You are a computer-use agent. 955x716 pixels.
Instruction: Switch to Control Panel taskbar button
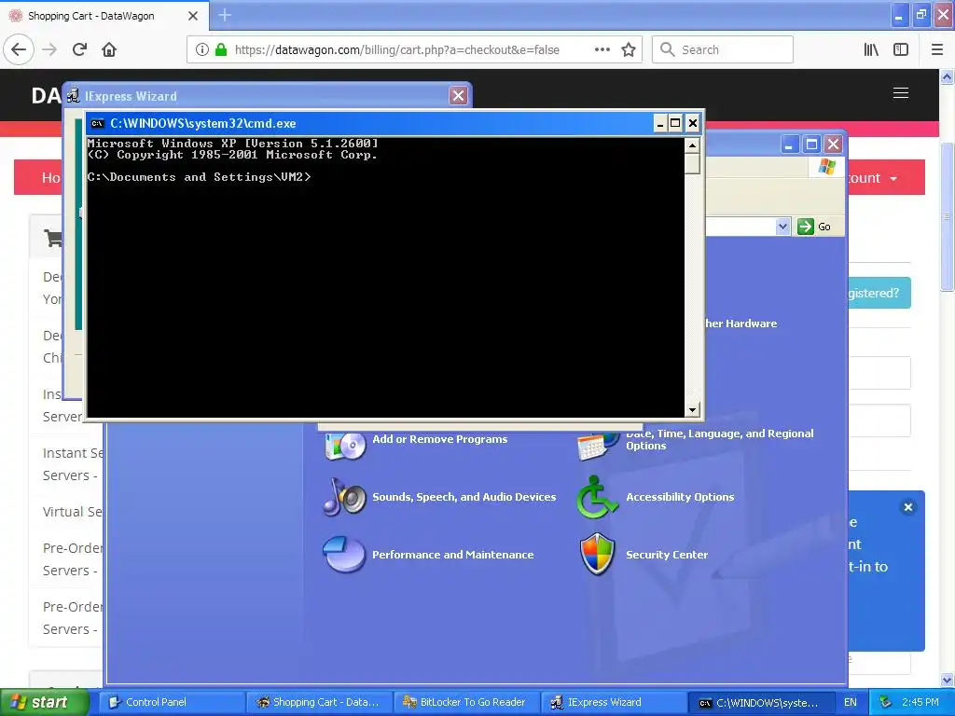click(170, 702)
